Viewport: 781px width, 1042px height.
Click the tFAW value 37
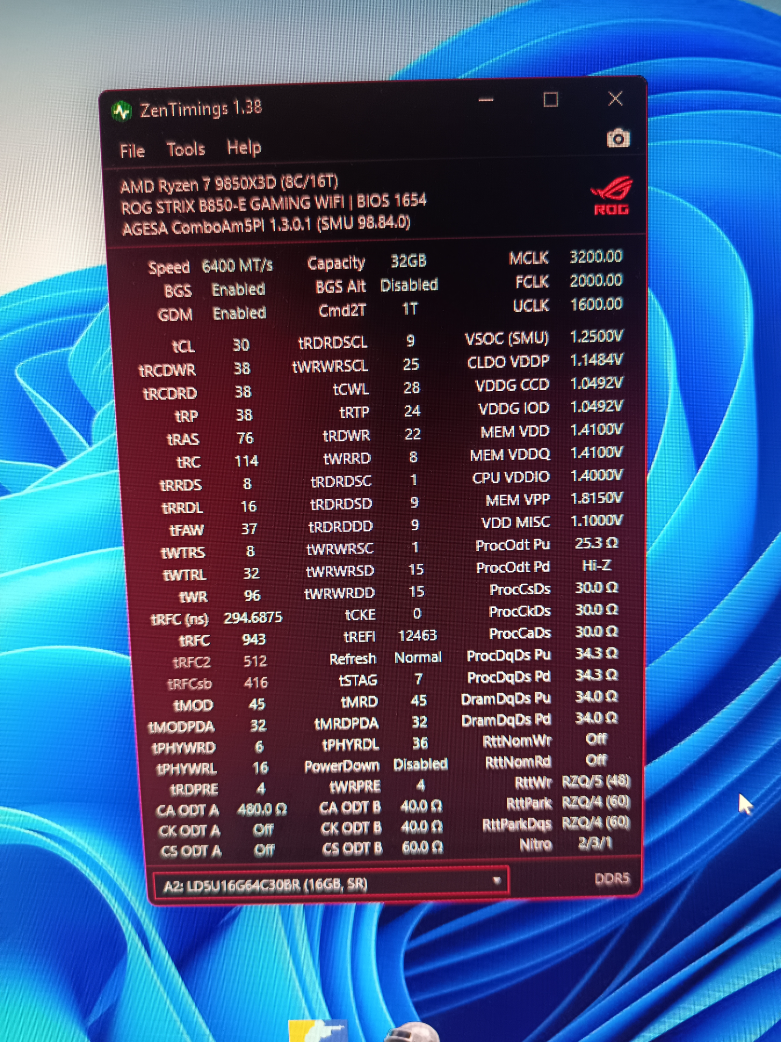tap(249, 529)
